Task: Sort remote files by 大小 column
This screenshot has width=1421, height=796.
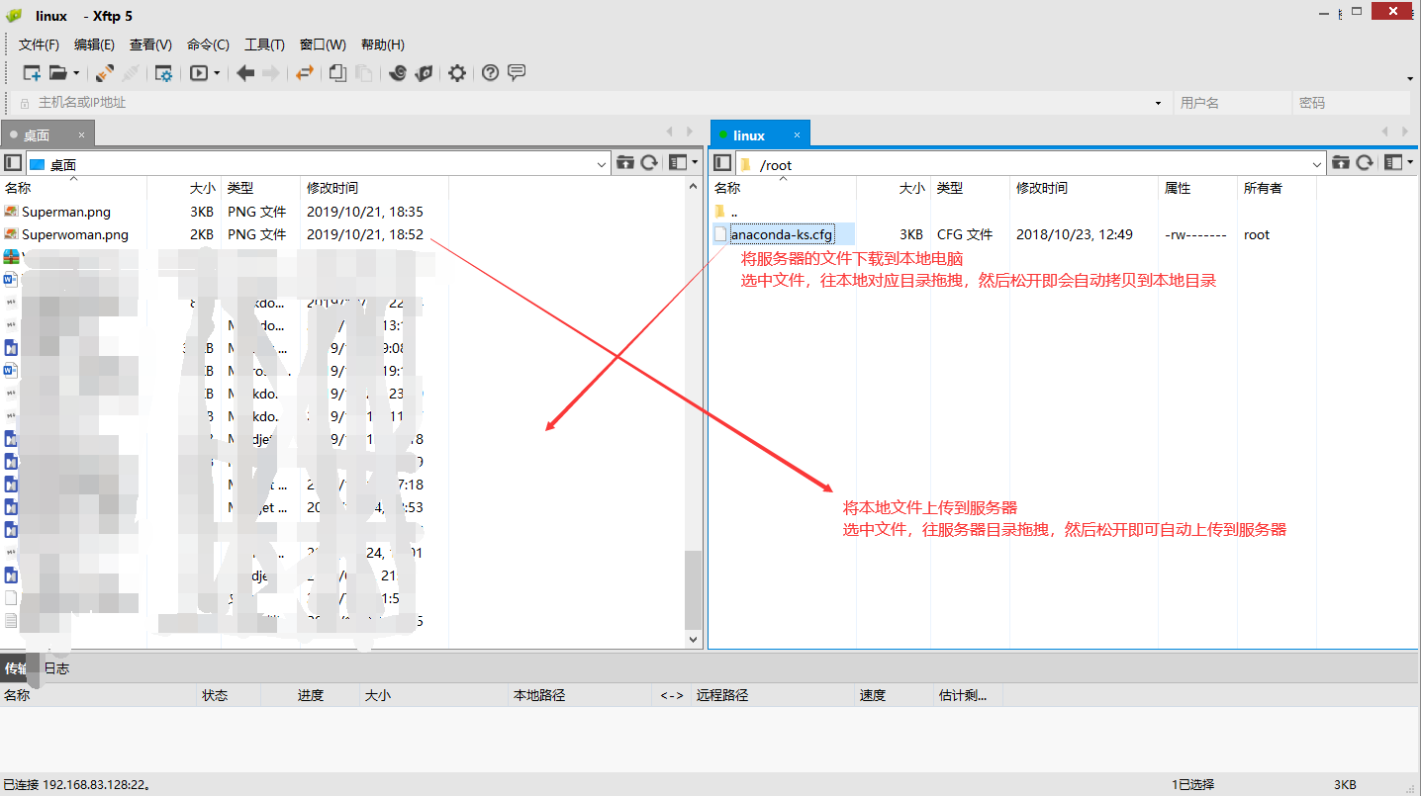Action: point(895,188)
